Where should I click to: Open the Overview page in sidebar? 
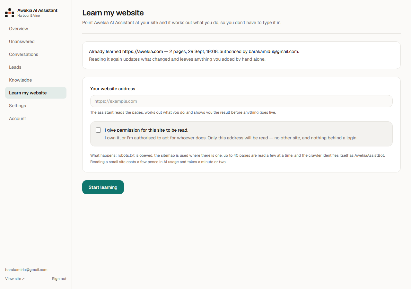36,29
